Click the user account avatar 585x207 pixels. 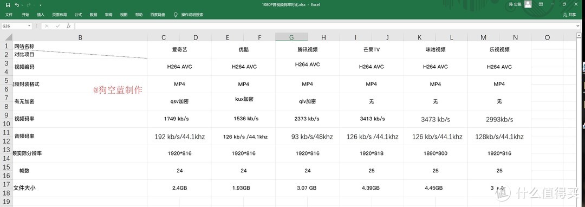point(528,4)
